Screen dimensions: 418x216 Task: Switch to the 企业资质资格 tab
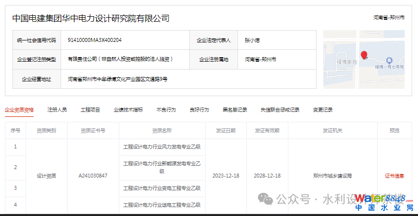tap(19, 109)
